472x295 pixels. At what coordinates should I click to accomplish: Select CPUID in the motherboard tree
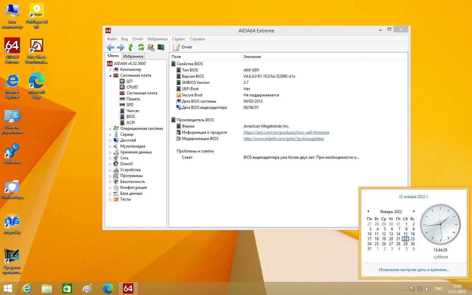(x=132, y=87)
